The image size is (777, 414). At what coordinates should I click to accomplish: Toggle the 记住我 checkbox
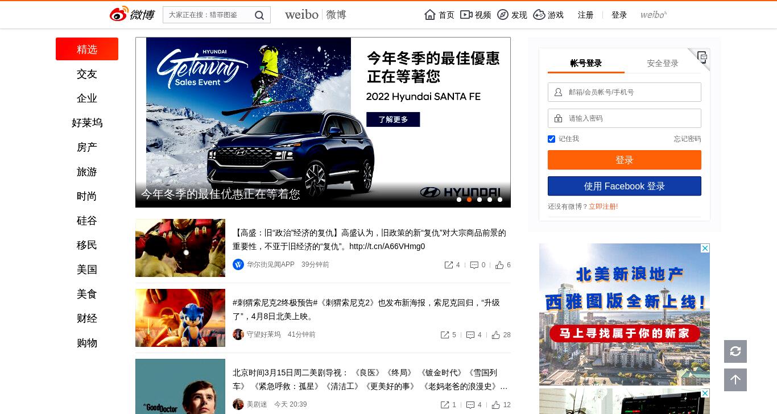click(x=551, y=139)
